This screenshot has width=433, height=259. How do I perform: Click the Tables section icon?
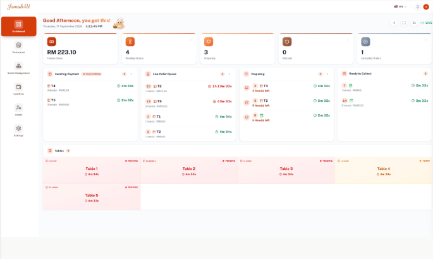(50, 150)
